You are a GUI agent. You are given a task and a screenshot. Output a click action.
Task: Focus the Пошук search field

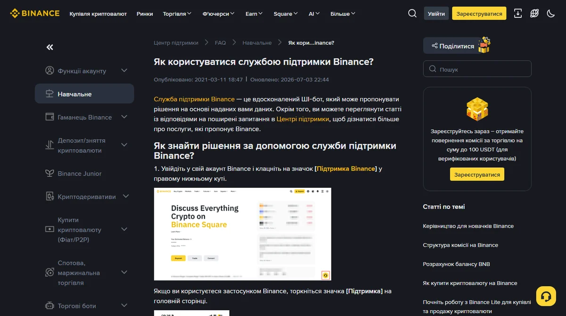point(477,69)
